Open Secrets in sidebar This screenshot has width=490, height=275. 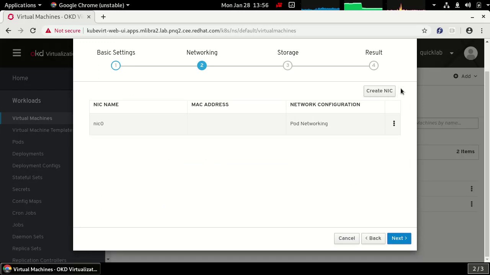click(x=21, y=189)
